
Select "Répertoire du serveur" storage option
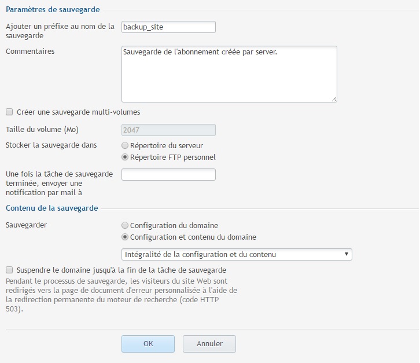click(x=125, y=145)
